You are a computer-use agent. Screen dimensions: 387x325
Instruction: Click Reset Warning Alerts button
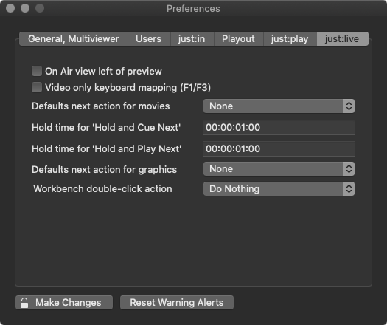pyautogui.click(x=177, y=303)
